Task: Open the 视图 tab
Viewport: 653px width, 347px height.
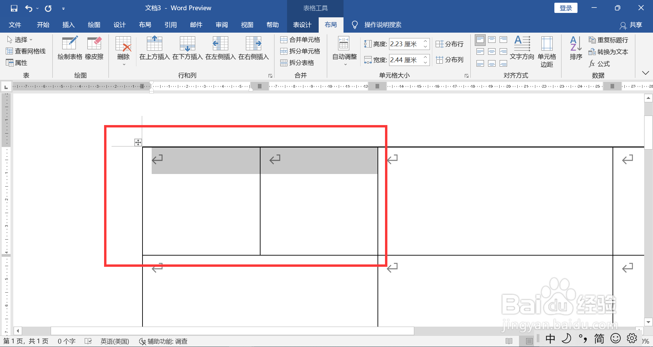Action: pos(247,25)
